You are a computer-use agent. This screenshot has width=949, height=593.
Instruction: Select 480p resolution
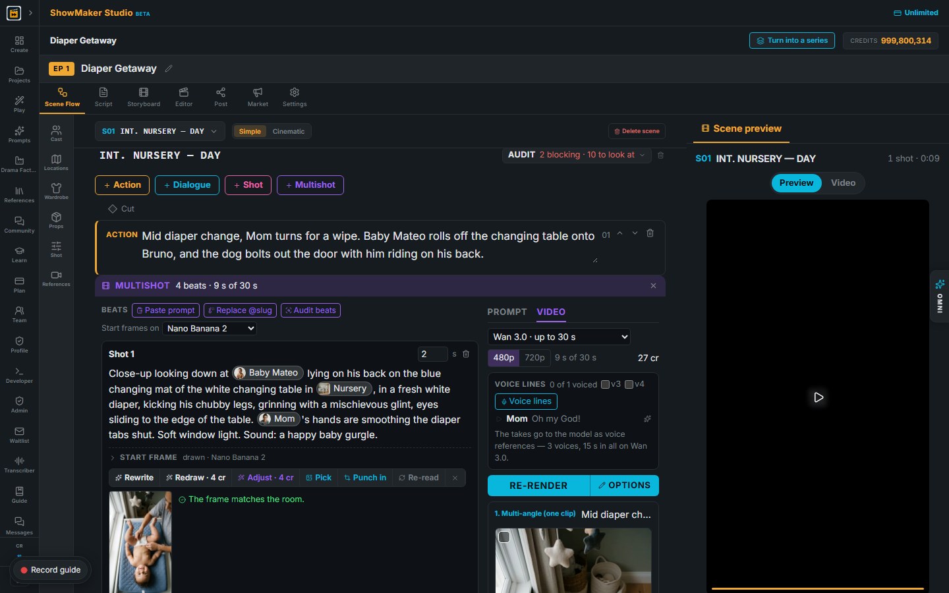(503, 358)
